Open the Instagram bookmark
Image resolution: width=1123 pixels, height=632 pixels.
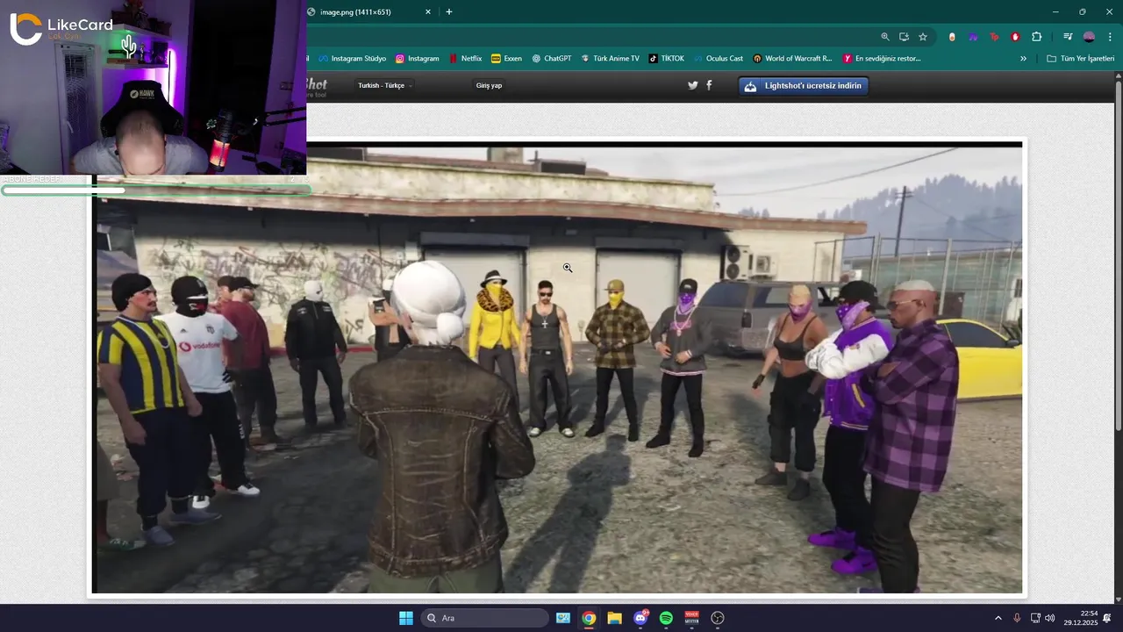[417, 59]
